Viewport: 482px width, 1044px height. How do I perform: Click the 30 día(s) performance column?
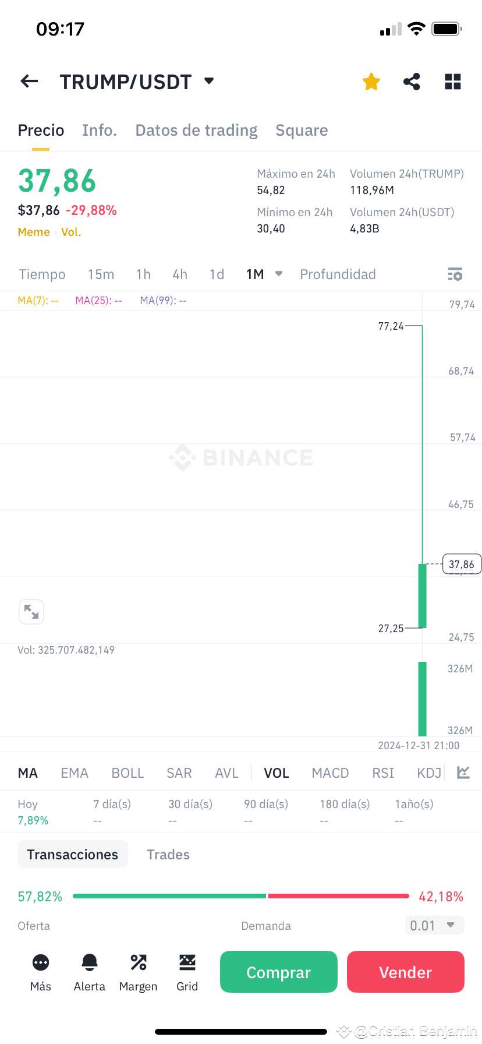click(x=190, y=812)
